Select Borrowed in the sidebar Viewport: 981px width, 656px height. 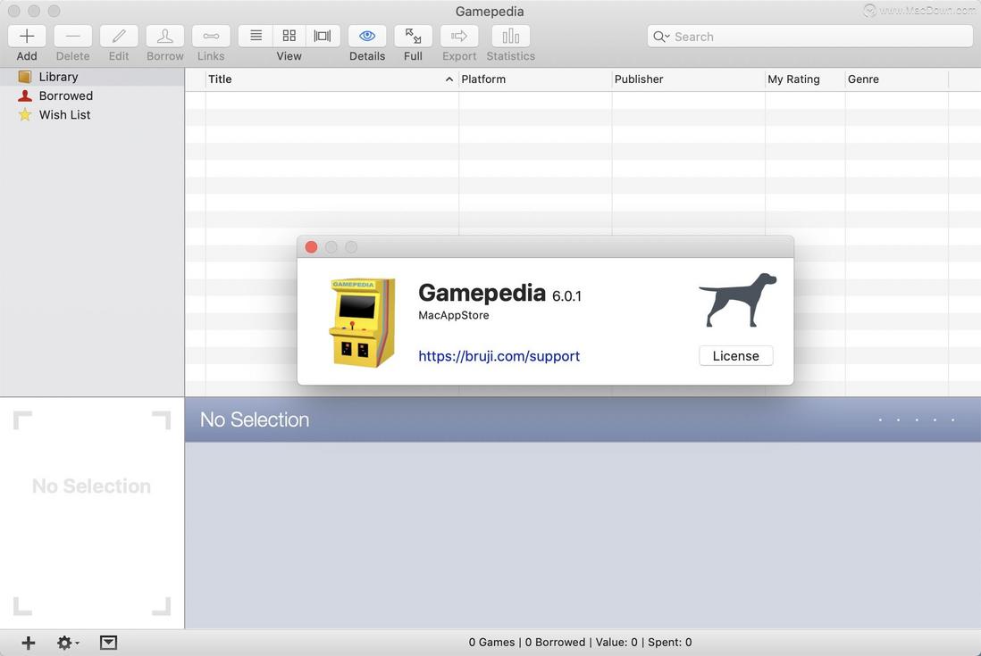pos(92,95)
